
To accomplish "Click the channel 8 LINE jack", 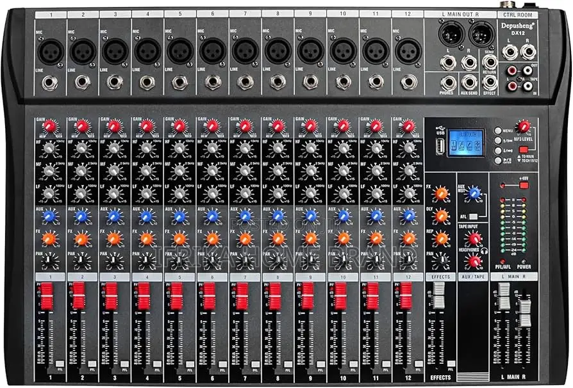I will tap(278, 82).
